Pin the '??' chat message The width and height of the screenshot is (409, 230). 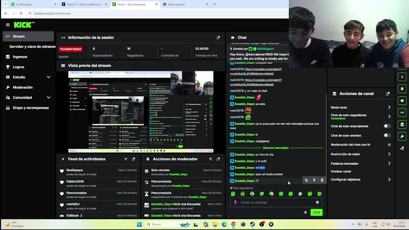314,180
